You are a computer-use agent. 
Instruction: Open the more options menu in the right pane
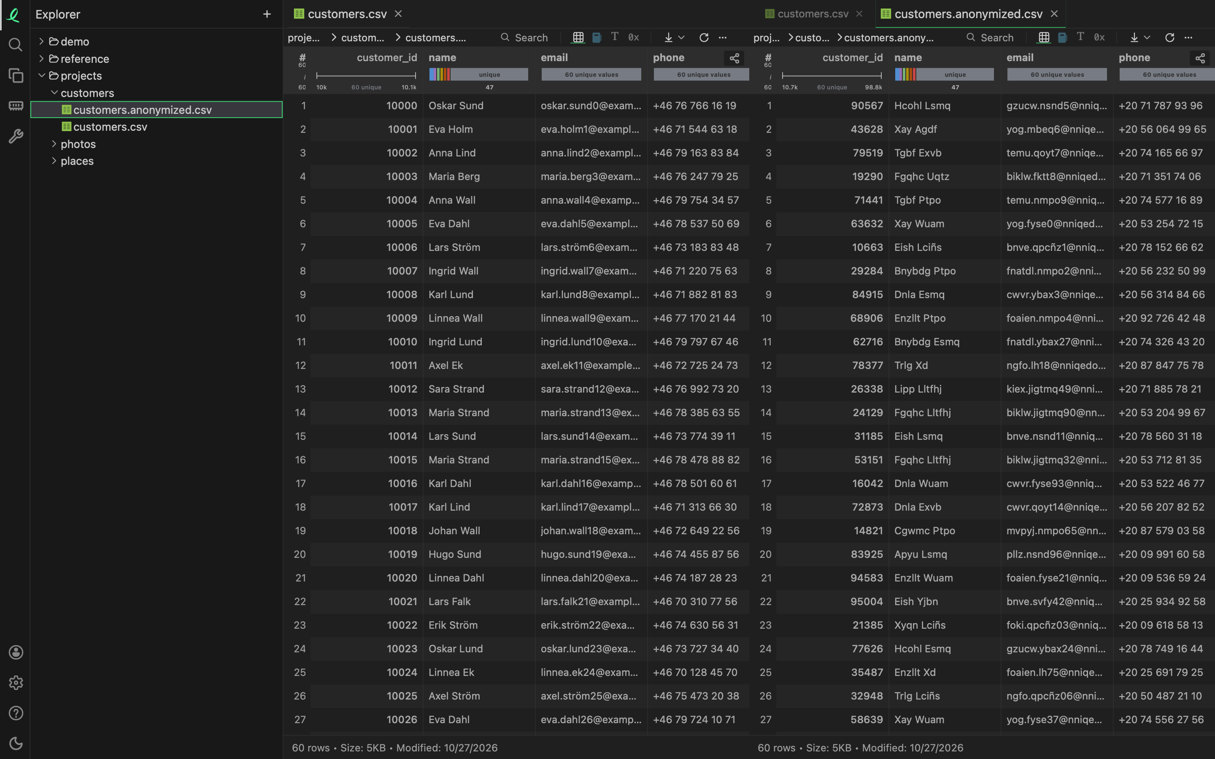[x=1188, y=37]
